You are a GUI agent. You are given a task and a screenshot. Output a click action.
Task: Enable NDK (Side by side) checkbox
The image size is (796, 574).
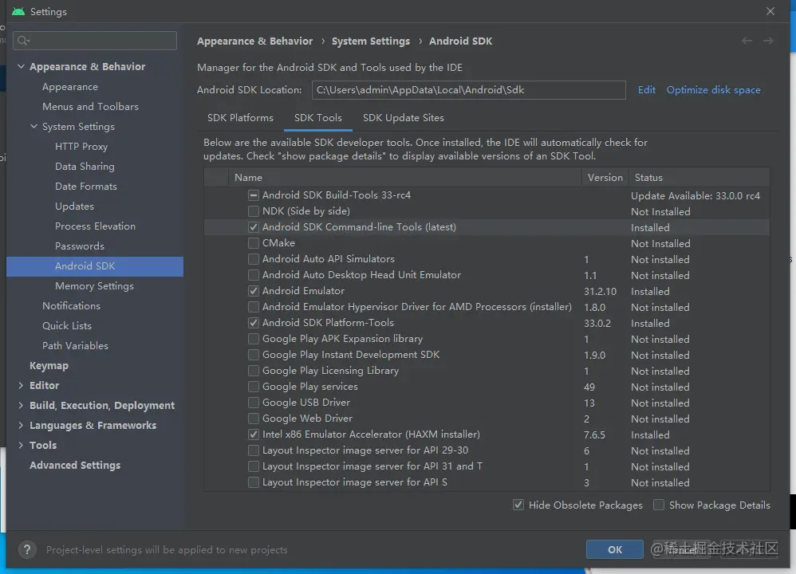[x=254, y=210]
